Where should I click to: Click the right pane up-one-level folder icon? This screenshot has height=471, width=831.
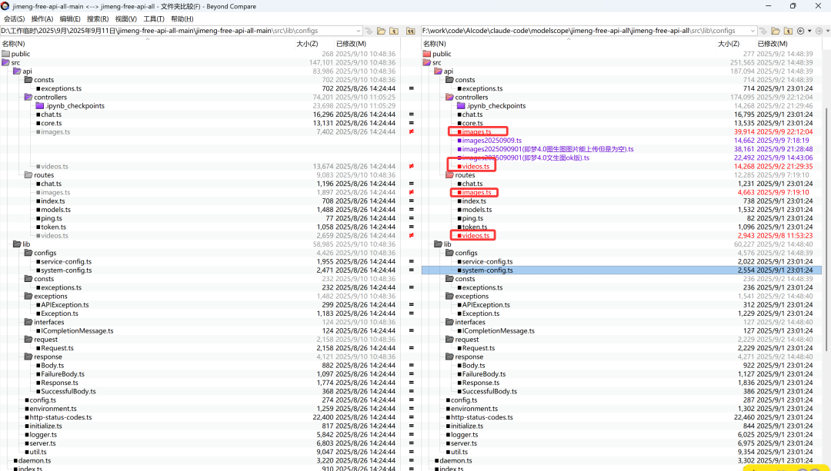788,32
